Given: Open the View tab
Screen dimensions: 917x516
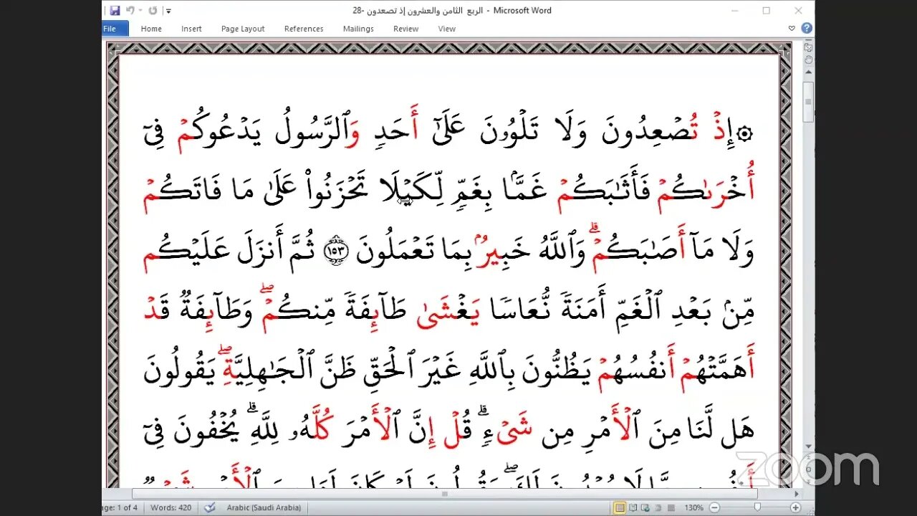Looking at the screenshot, I should click(446, 29).
